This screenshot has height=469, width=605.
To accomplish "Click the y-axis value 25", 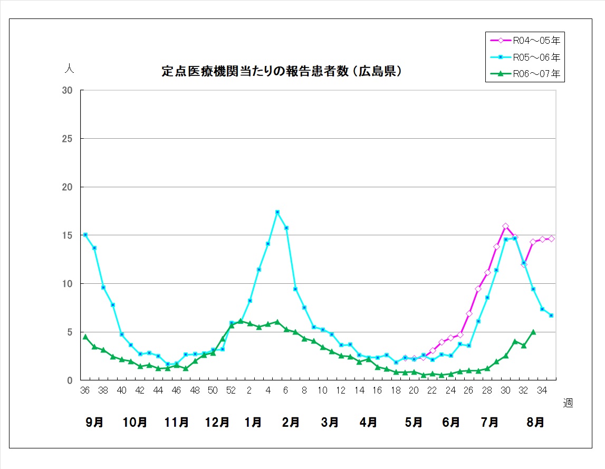I will pyautogui.click(x=67, y=139).
